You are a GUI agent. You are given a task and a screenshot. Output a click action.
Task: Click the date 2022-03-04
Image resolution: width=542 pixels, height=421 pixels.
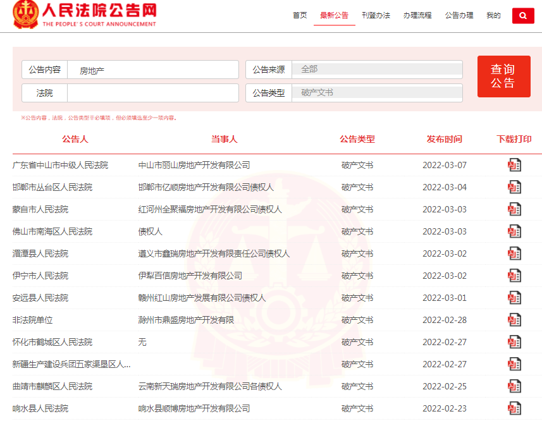pos(445,187)
